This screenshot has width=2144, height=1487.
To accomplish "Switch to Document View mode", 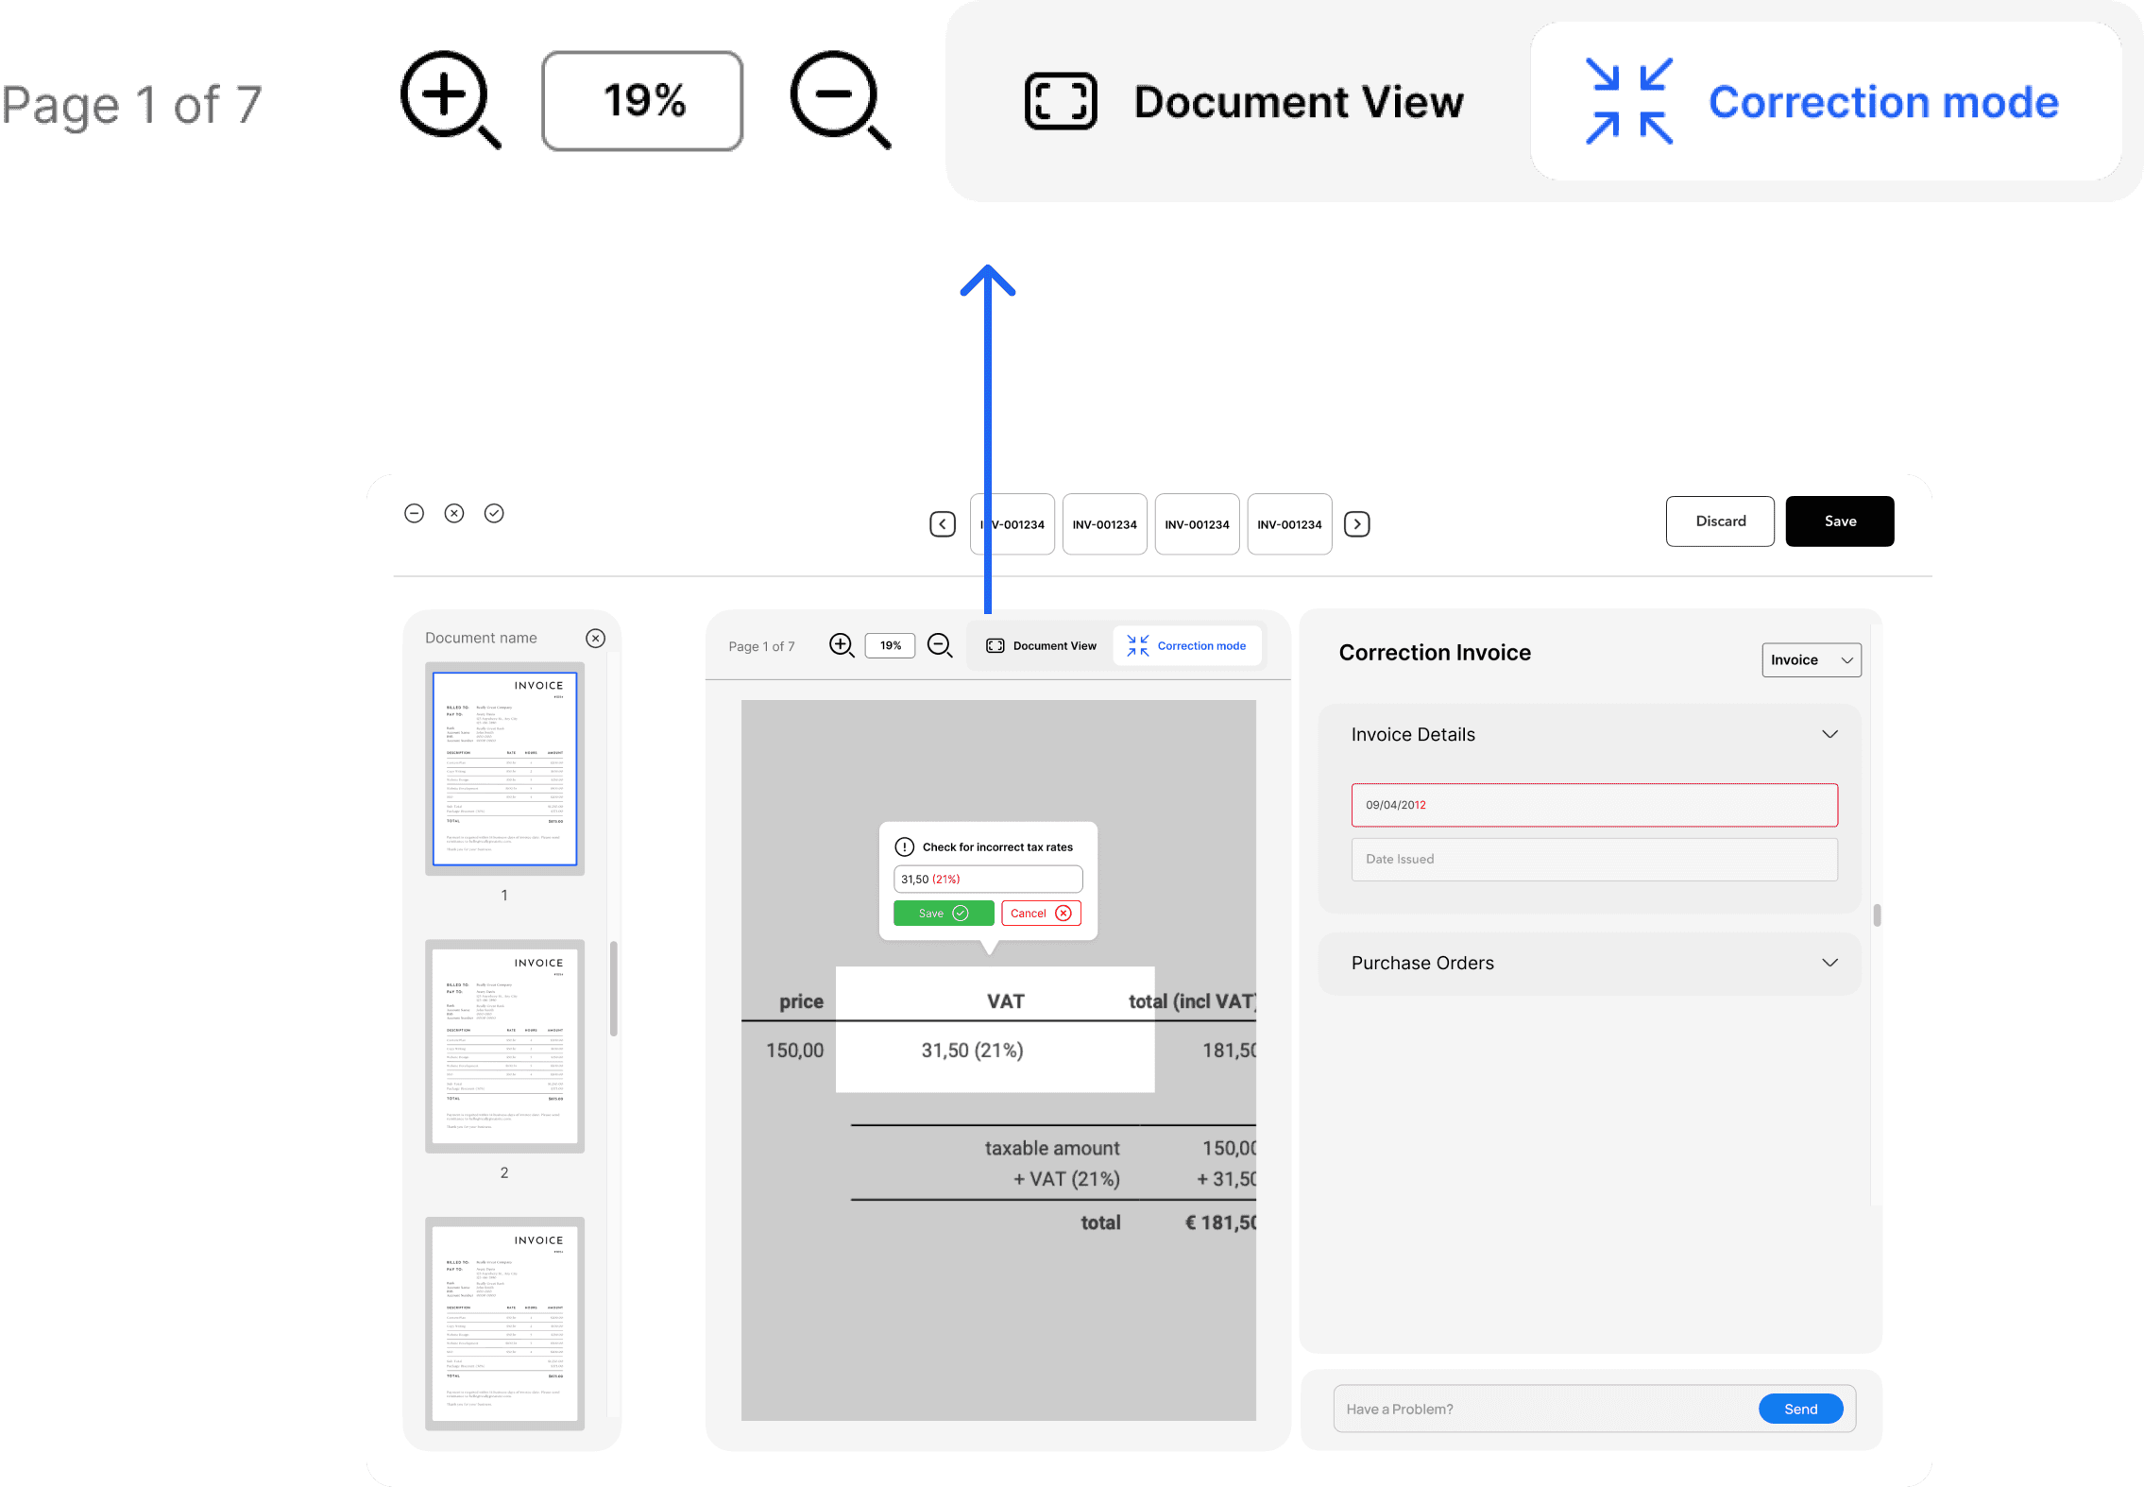I will click(x=1041, y=646).
